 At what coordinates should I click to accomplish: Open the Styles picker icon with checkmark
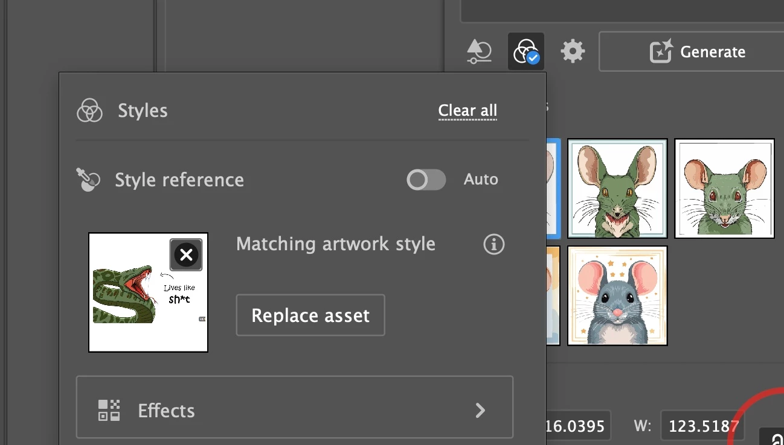[x=526, y=52]
